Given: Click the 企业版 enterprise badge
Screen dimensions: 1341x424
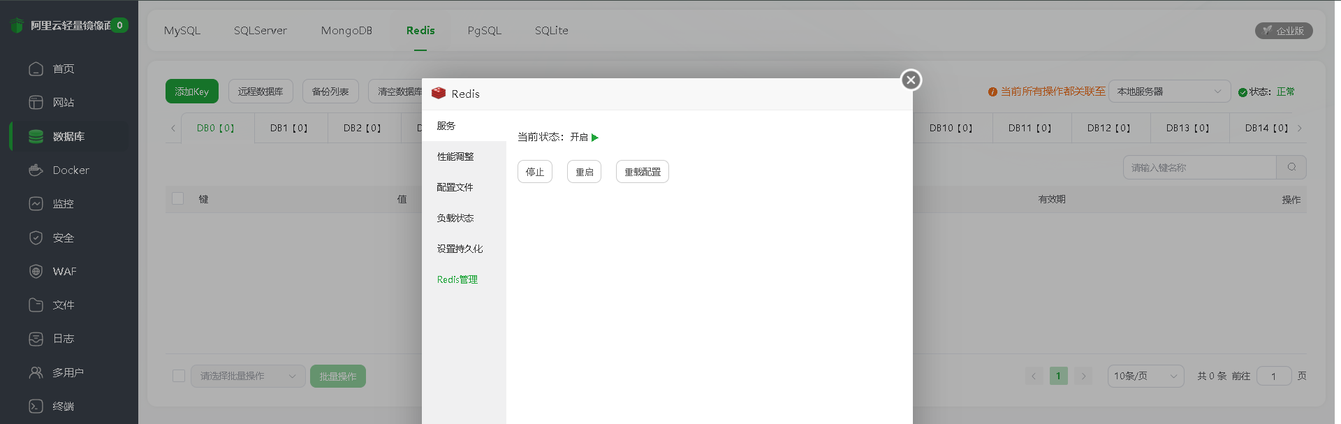Looking at the screenshot, I should coord(1284,31).
